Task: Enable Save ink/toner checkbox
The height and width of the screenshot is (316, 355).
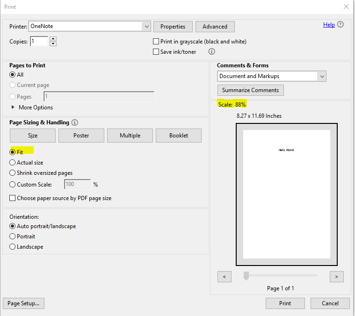Action: (156, 52)
